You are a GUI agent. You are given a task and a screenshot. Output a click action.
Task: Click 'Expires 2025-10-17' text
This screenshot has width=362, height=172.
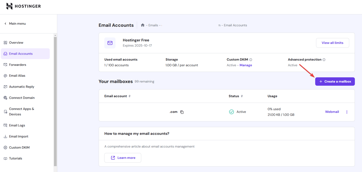click(x=138, y=45)
